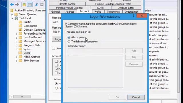Click the Program Data folder icon

[20, 45]
